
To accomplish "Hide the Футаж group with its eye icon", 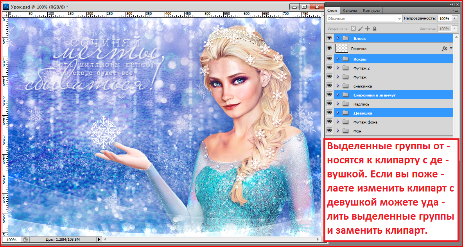I will coord(330,77).
